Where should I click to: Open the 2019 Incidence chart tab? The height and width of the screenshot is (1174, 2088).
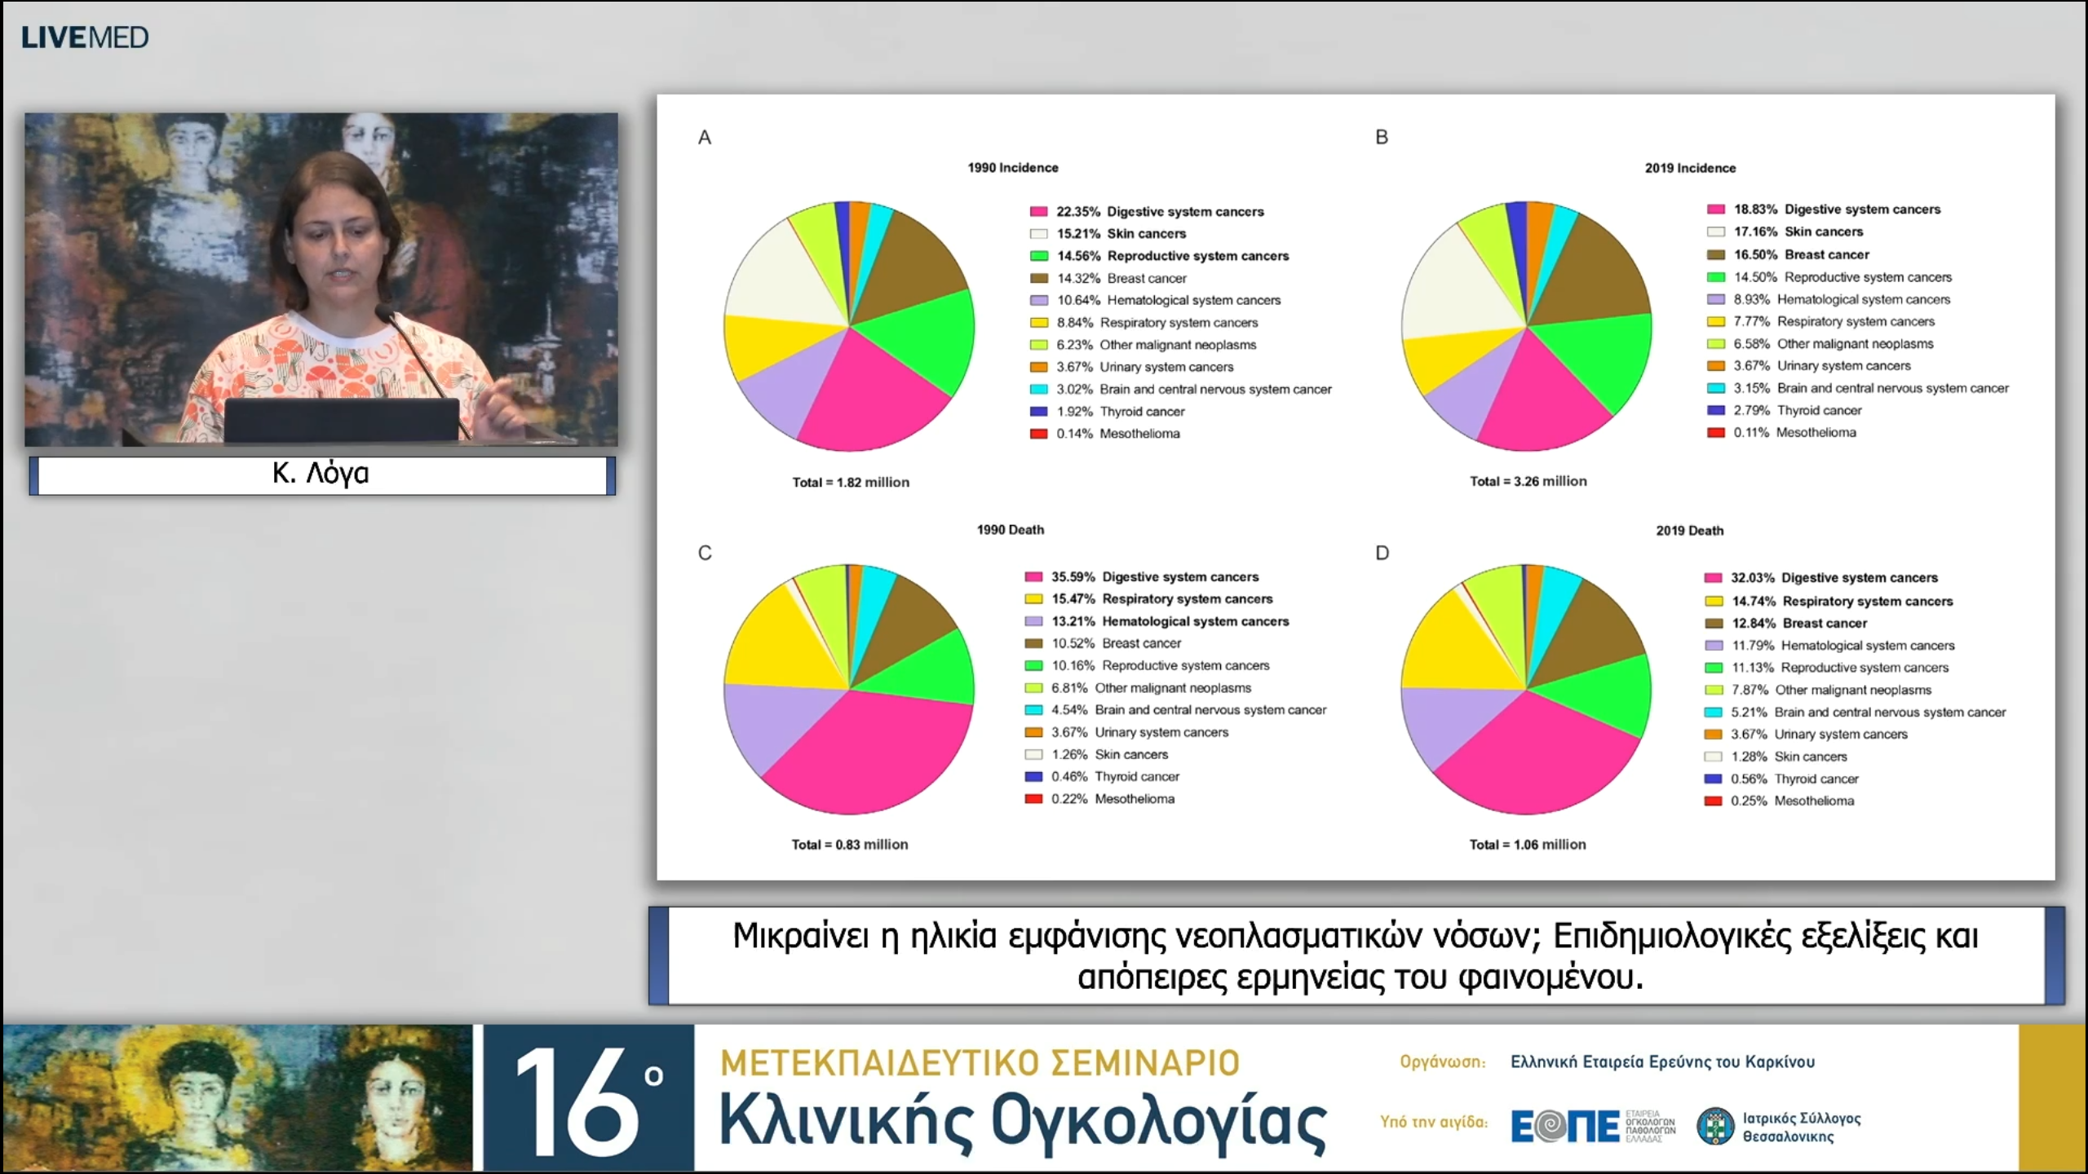(x=1689, y=168)
